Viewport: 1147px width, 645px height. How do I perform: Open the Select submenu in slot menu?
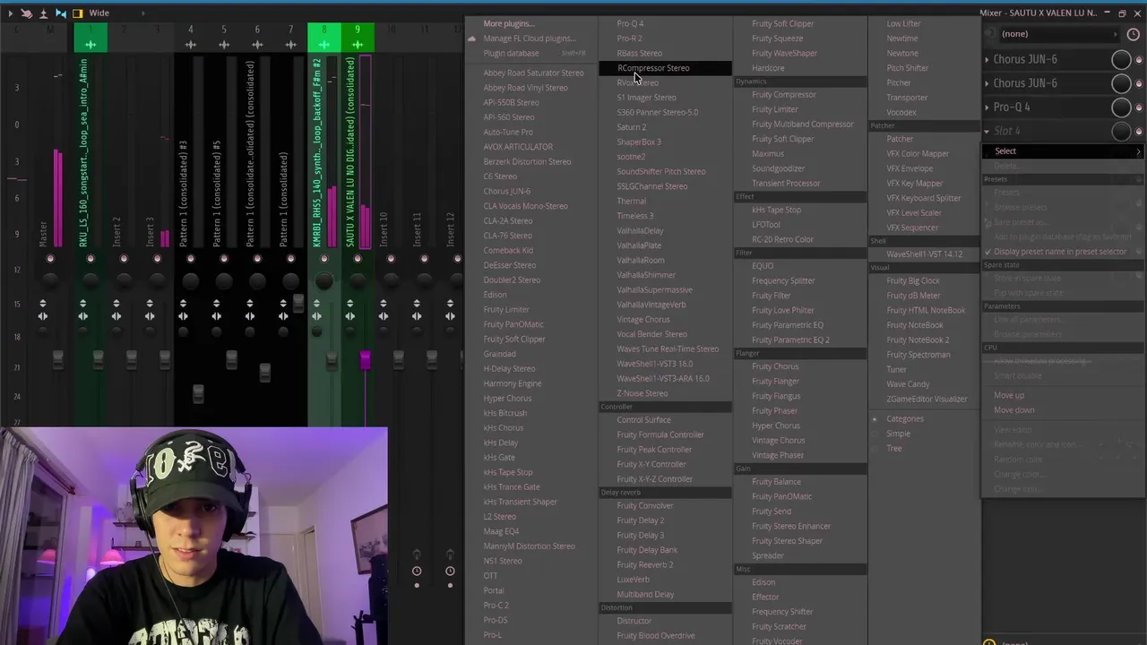1064,151
